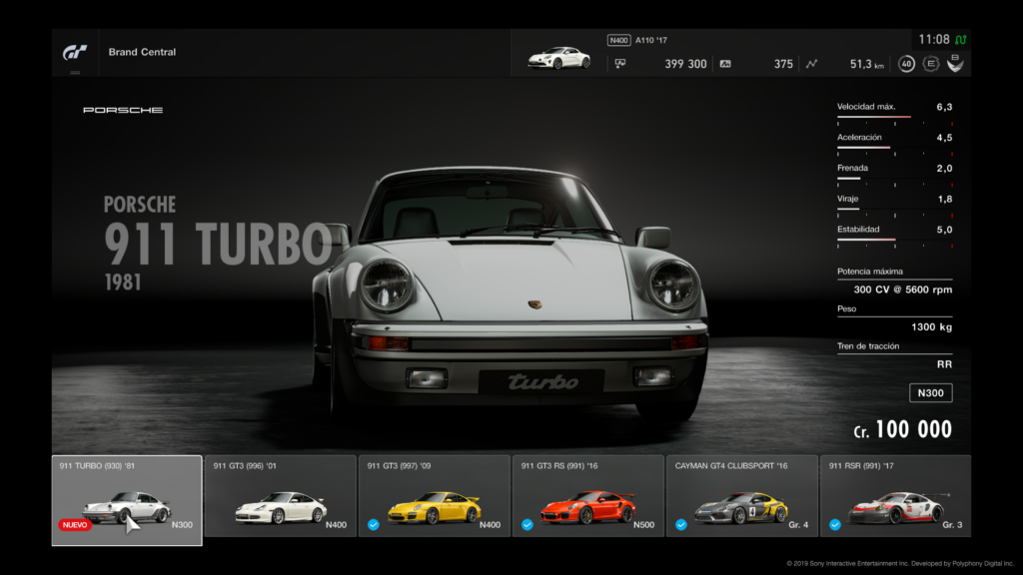This screenshot has width=1023, height=575.
Task: Select the current car A110 thumbnail
Action: 559,58
